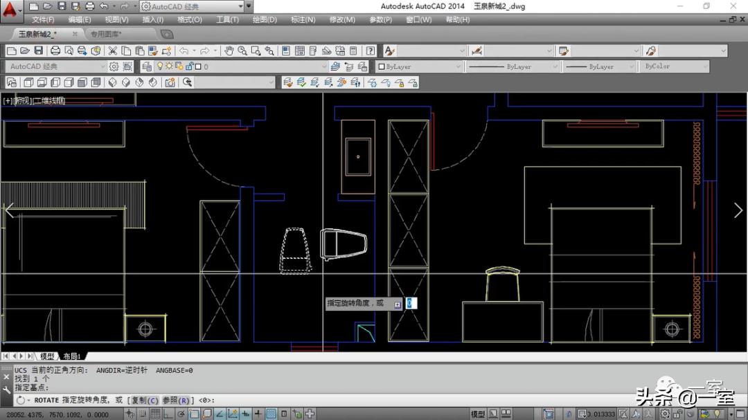Viewport: 748px width, 420px height.
Task: Toggle grid display in status bar
Action: [x=157, y=414]
